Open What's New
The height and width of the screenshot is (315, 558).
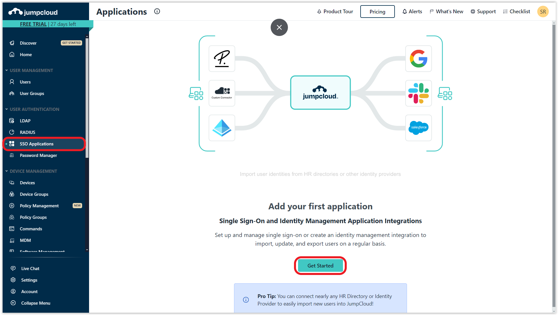(446, 12)
